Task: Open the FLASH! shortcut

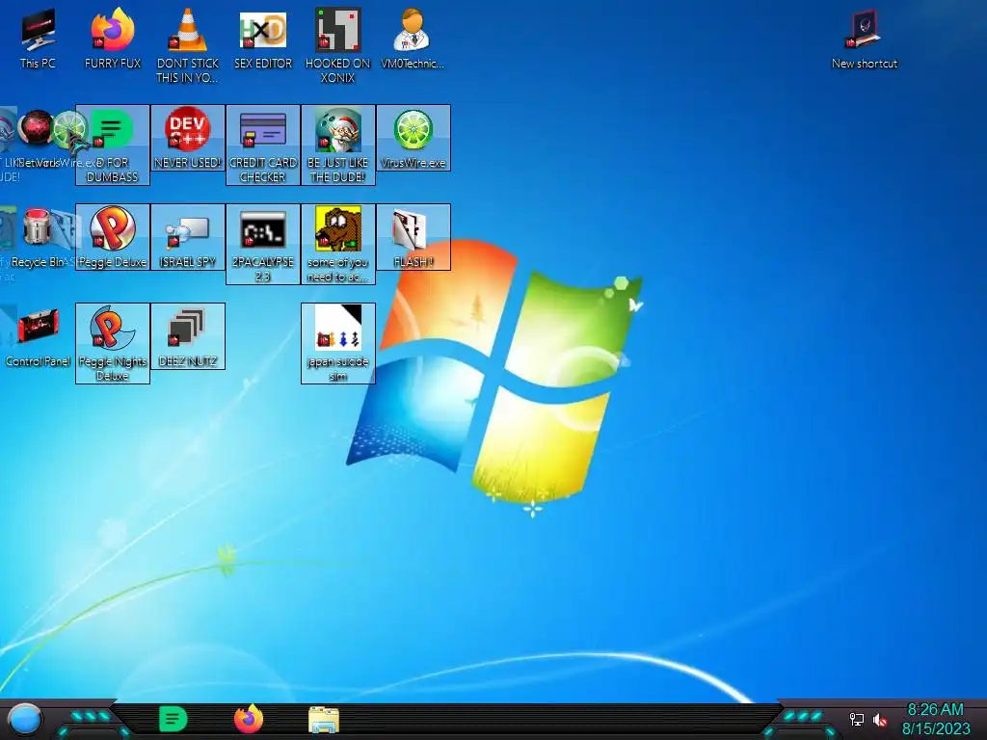Action: point(413,237)
